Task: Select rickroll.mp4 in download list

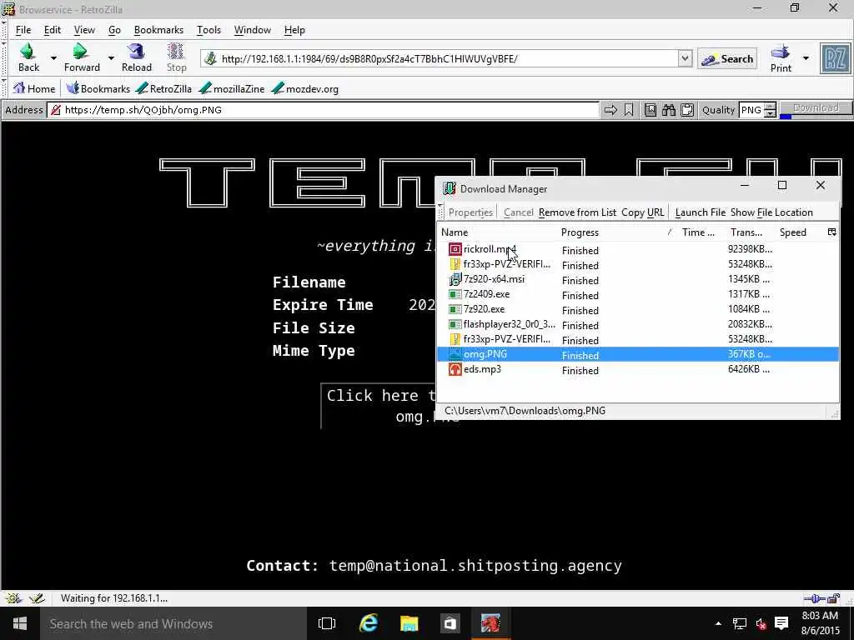Action: (x=638, y=249)
